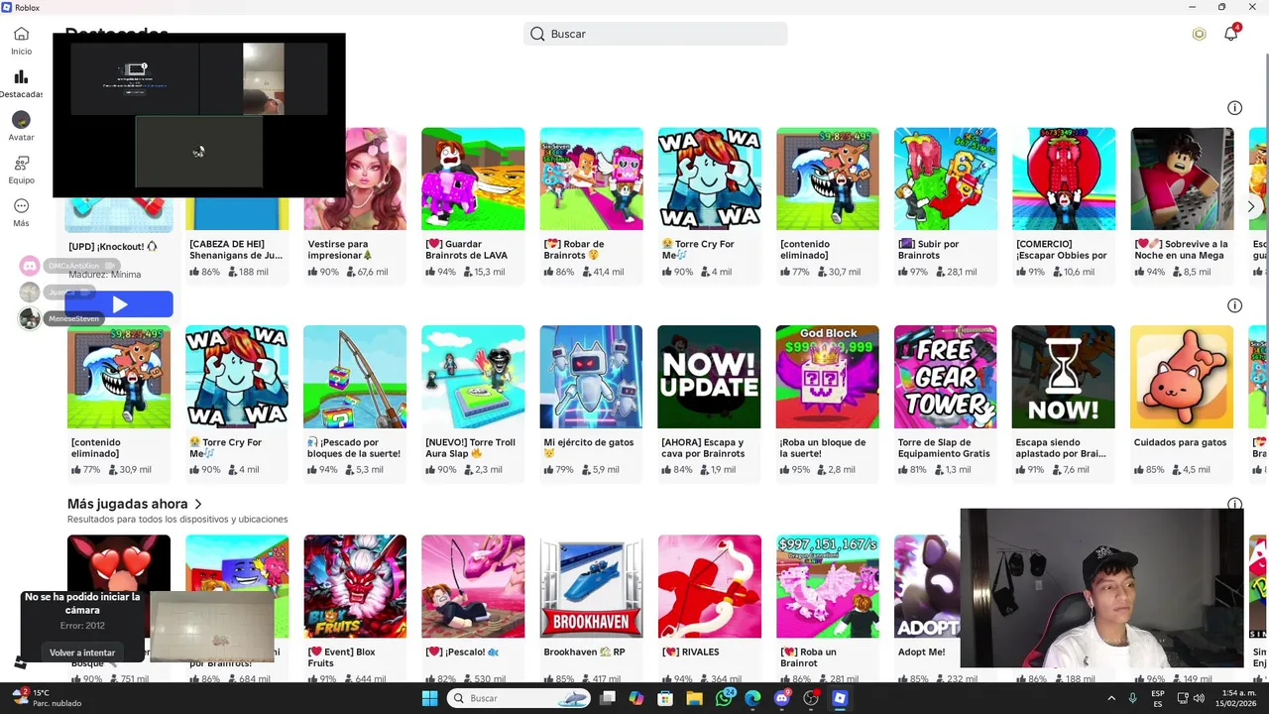Screen dimensions: 1269x714
Task: Open Brookhaven RP game thumbnail
Action: coord(591,586)
